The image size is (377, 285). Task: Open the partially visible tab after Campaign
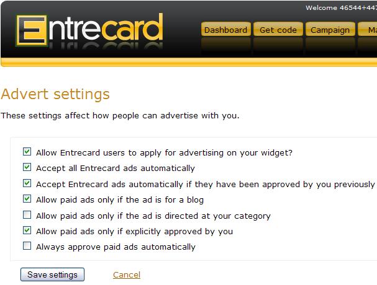(x=371, y=30)
